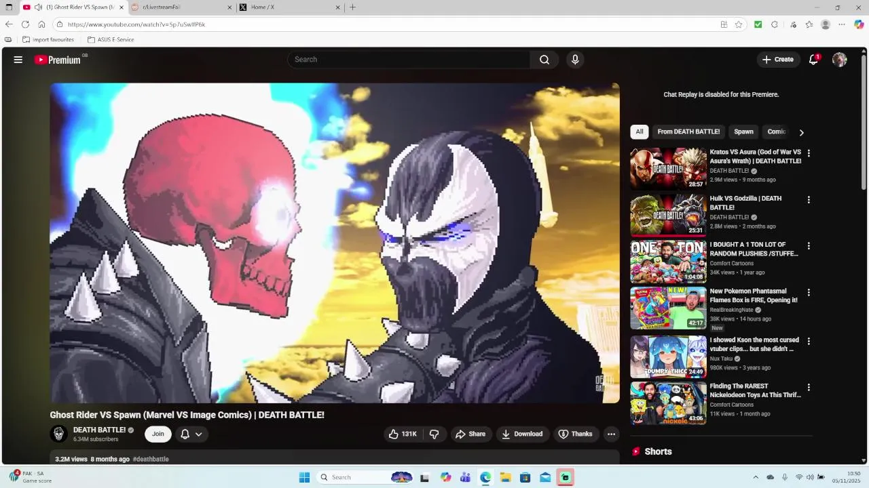Go back in browser history

click(9, 24)
